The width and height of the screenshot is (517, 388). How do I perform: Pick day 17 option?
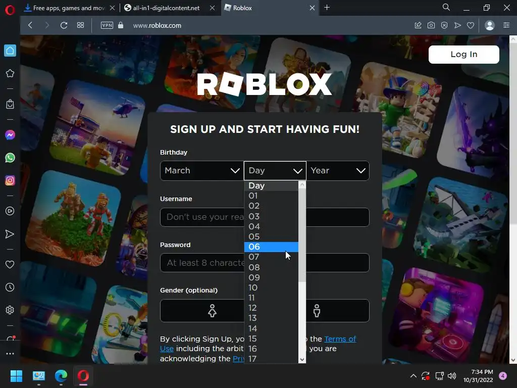(271, 359)
